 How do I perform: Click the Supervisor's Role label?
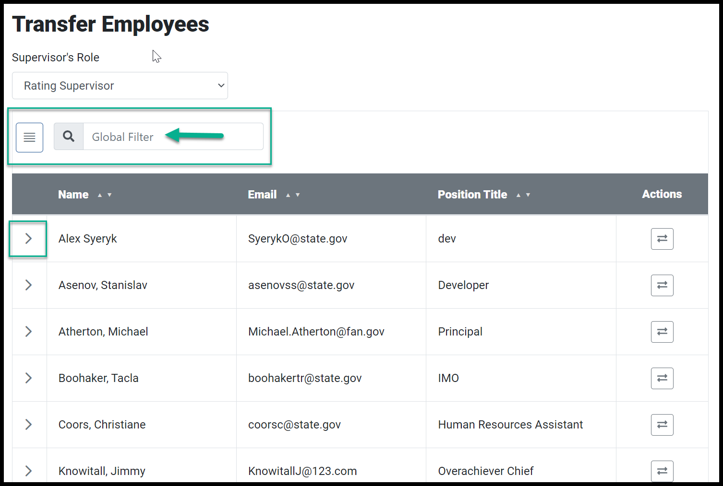56,58
